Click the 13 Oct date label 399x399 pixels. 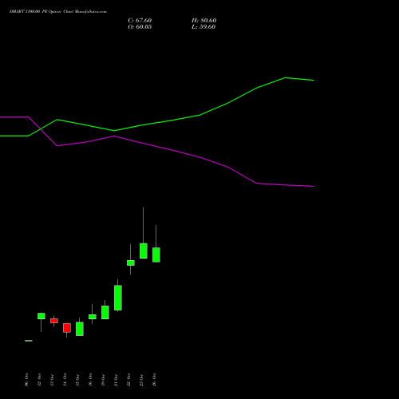click(52, 380)
